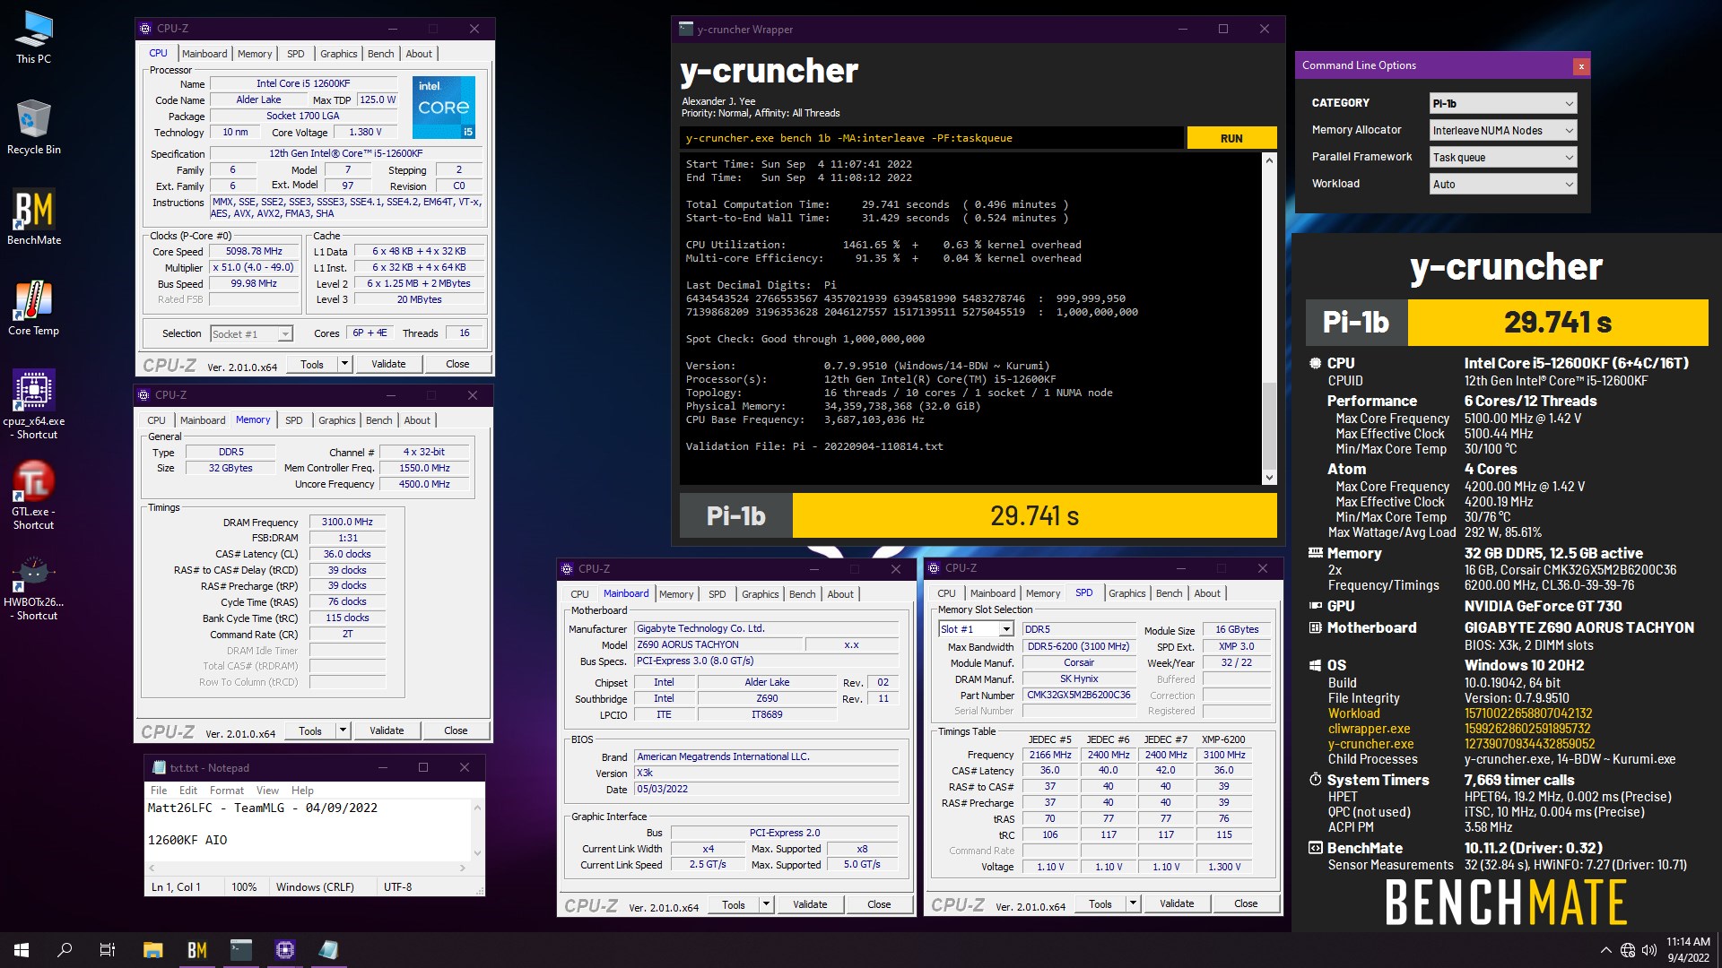The height and width of the screenshot is (968, 1722).
Task: Click Validate in the CPU-Z CPU window
Action: (388, 364)
